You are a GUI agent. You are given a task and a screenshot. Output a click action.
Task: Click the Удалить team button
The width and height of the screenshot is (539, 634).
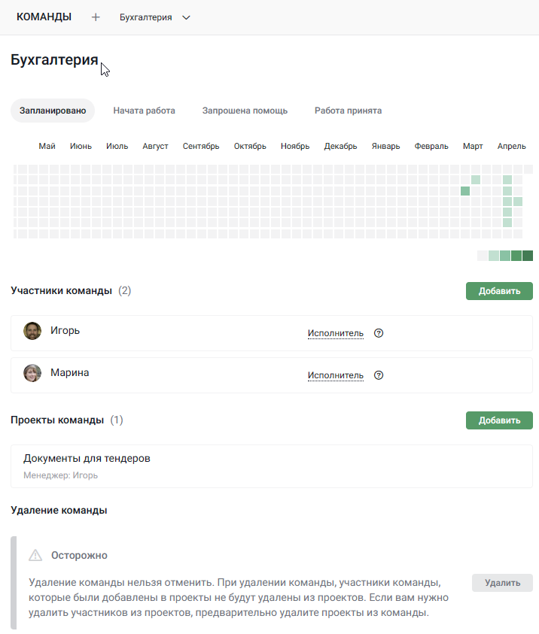502,583
